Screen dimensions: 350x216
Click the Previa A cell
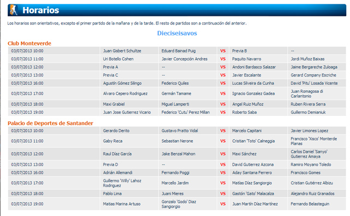point(110,67)
